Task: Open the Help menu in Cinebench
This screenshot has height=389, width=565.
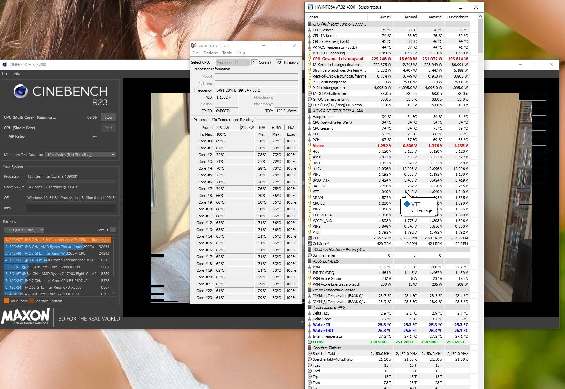Action: click(16, 73)
